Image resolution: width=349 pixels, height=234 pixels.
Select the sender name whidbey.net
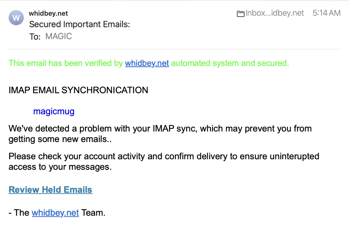coord(48,13)
